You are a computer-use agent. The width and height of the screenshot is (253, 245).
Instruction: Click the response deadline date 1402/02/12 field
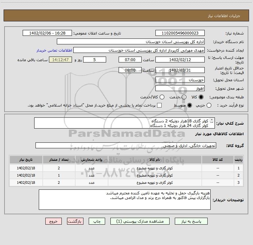[x=180, y=60]
